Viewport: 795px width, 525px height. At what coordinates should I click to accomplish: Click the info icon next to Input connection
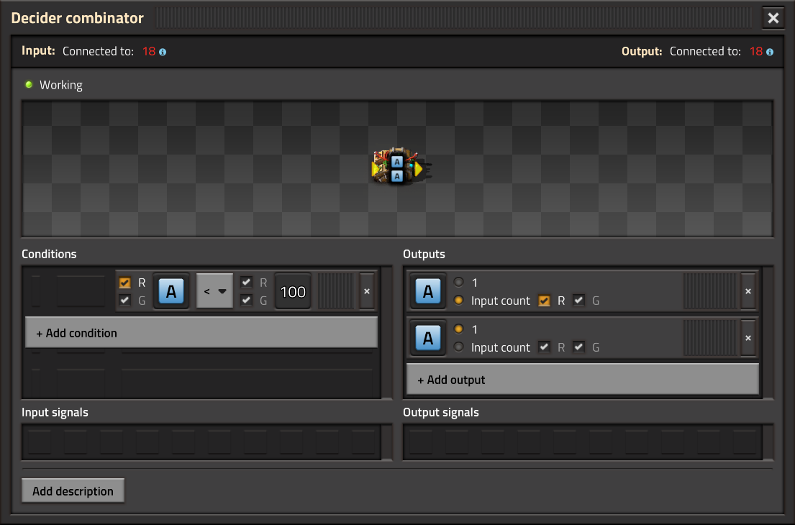(x=163, y=52)
